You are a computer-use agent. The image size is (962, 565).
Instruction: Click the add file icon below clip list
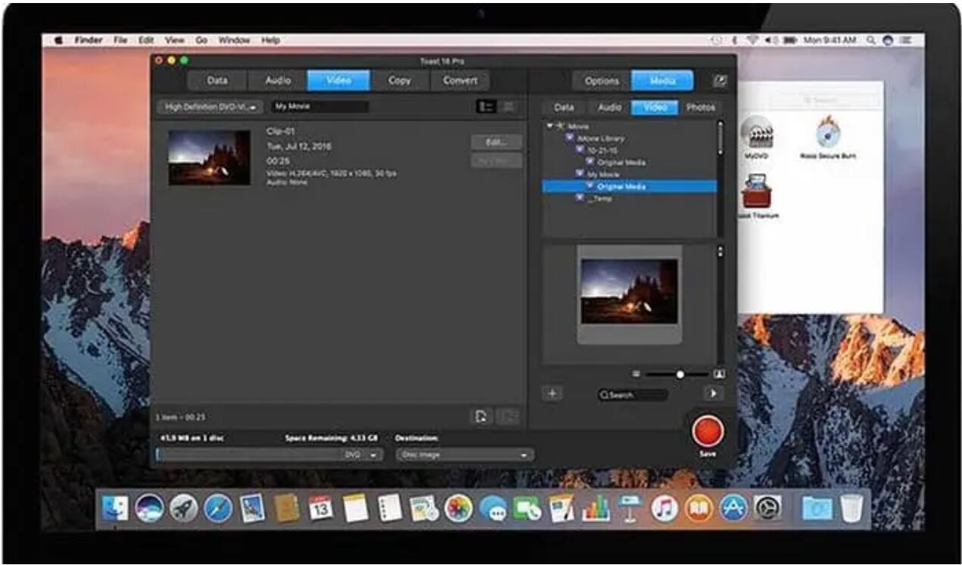481,416
